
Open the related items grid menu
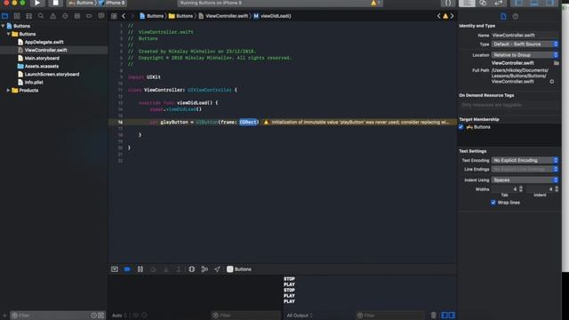click(114, 16)
